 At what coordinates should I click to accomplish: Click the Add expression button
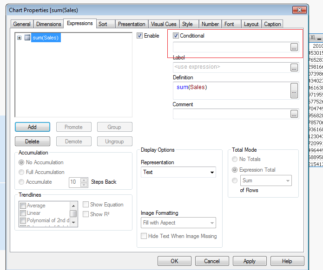click(33, 127)
